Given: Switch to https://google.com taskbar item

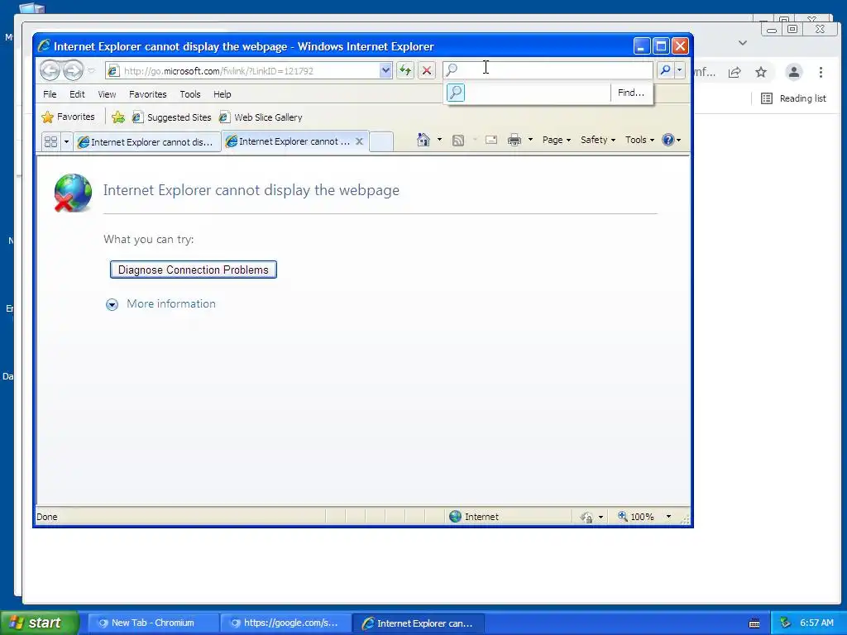Looking at the screenshot, I should tap(285, 623).
